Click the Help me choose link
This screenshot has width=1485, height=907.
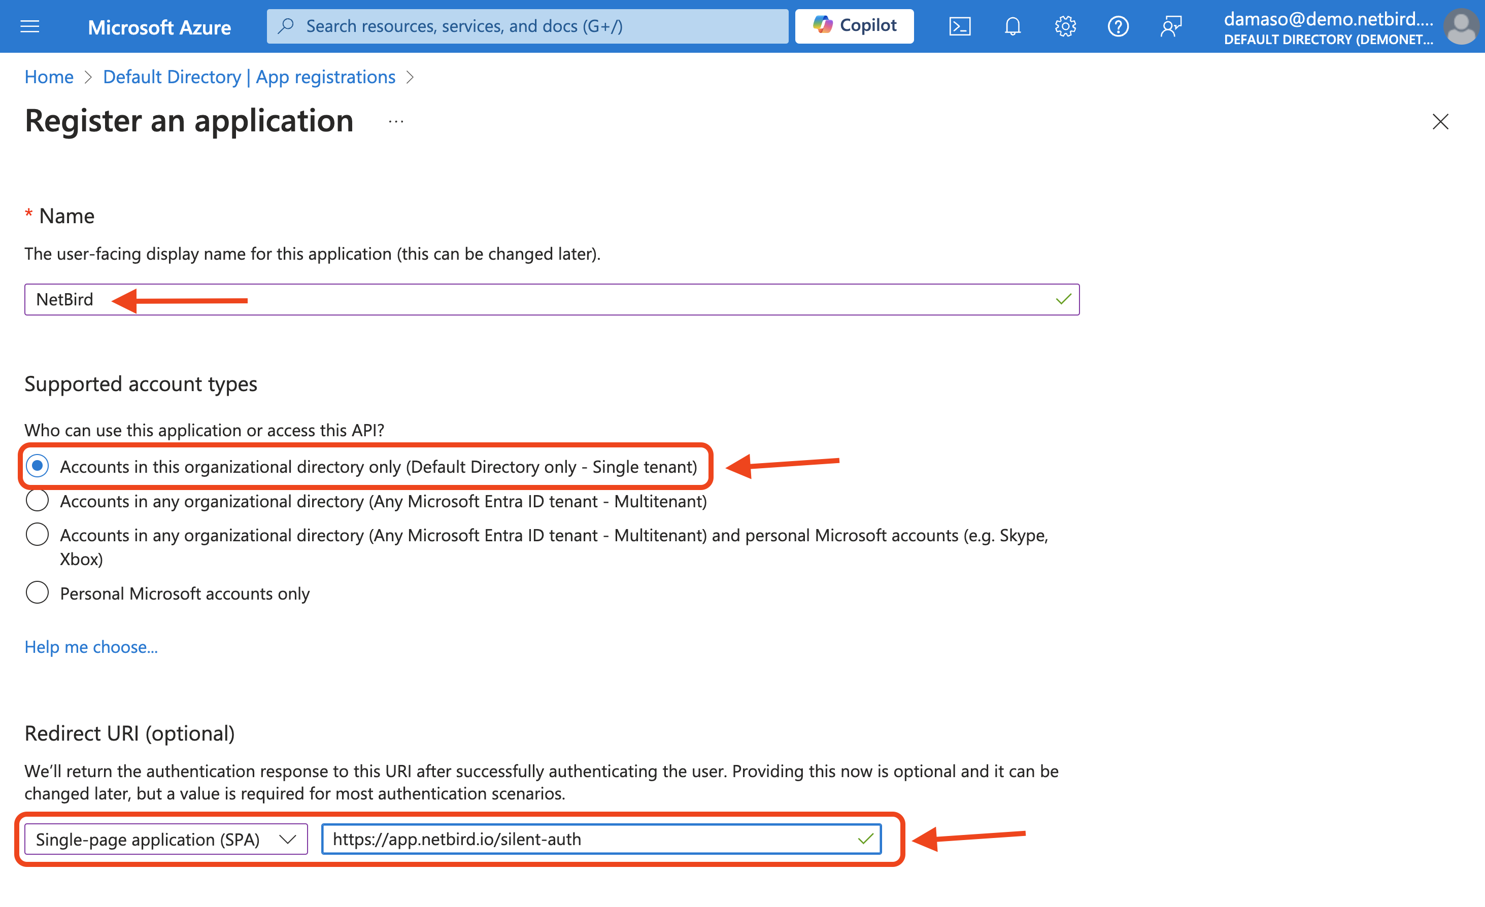tap(91, 647)
